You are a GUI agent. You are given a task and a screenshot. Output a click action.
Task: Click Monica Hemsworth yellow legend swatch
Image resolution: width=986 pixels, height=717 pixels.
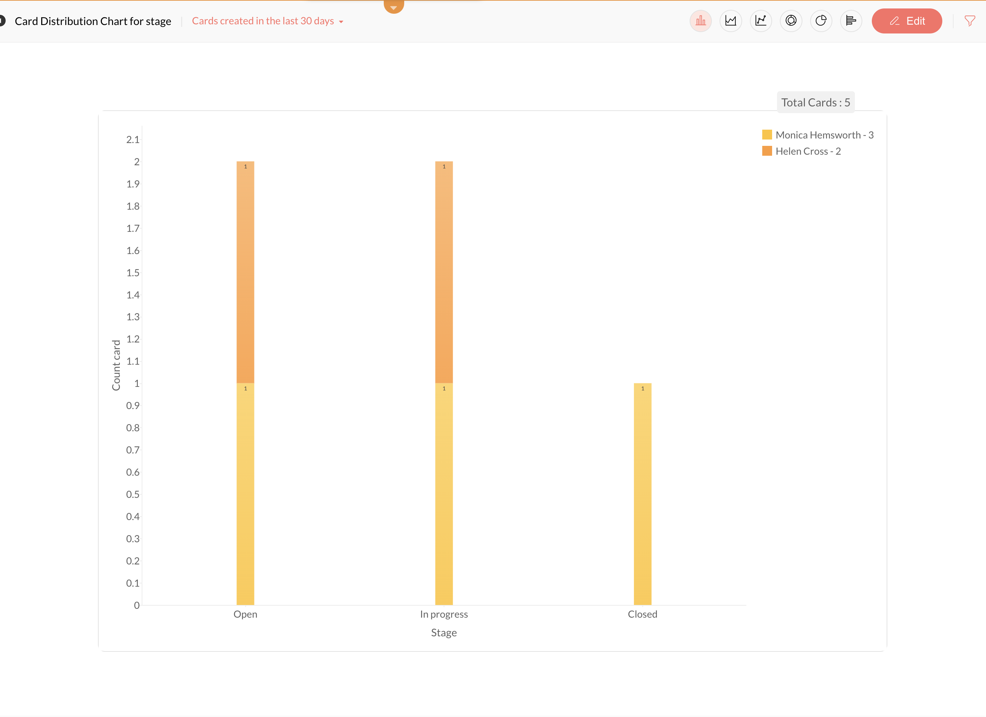coord(767,135)
